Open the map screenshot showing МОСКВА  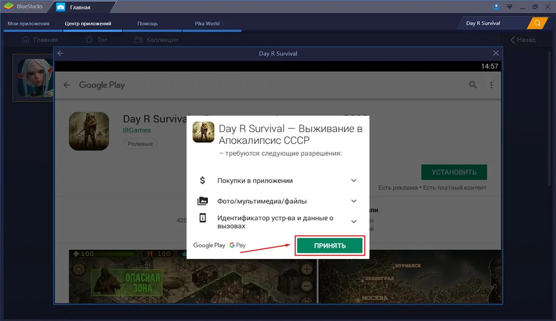click(410, 276)
